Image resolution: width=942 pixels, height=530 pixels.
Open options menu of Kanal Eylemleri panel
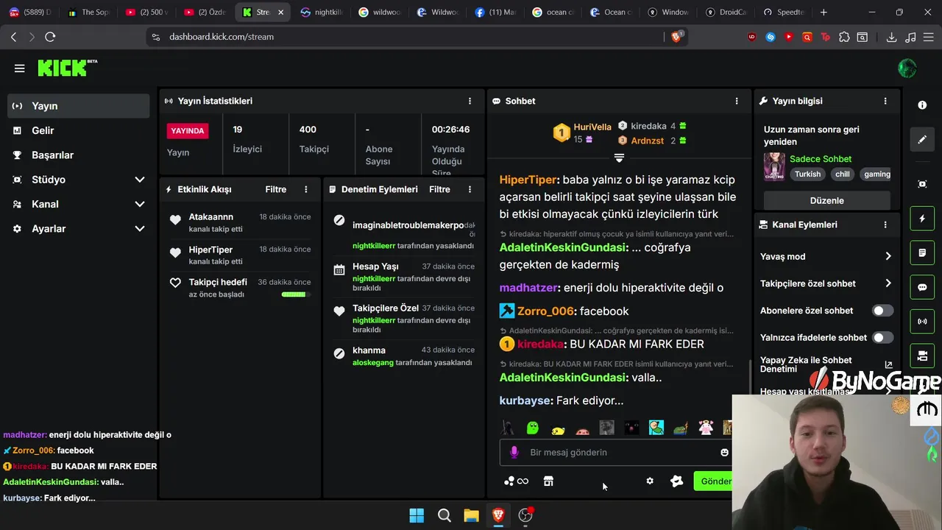click(x=885, y=225)
